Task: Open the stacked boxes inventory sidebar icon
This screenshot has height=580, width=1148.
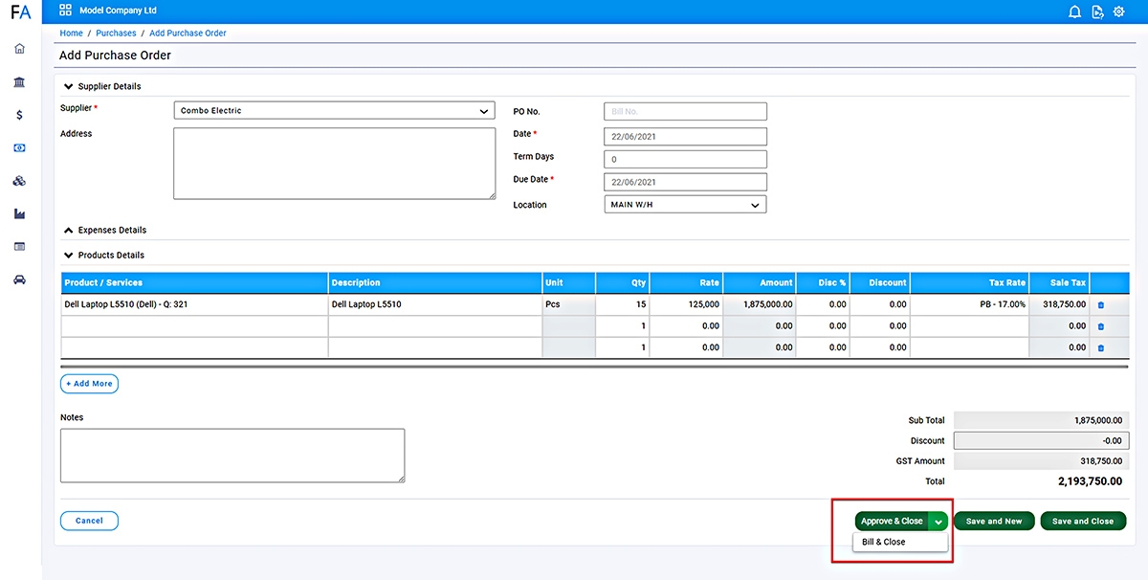Action: pos(20,181)
